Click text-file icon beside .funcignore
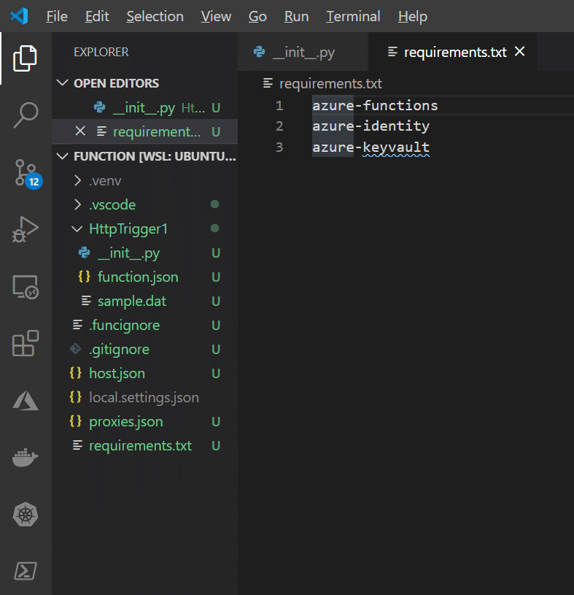574x595 pixels. coord(78,325)
